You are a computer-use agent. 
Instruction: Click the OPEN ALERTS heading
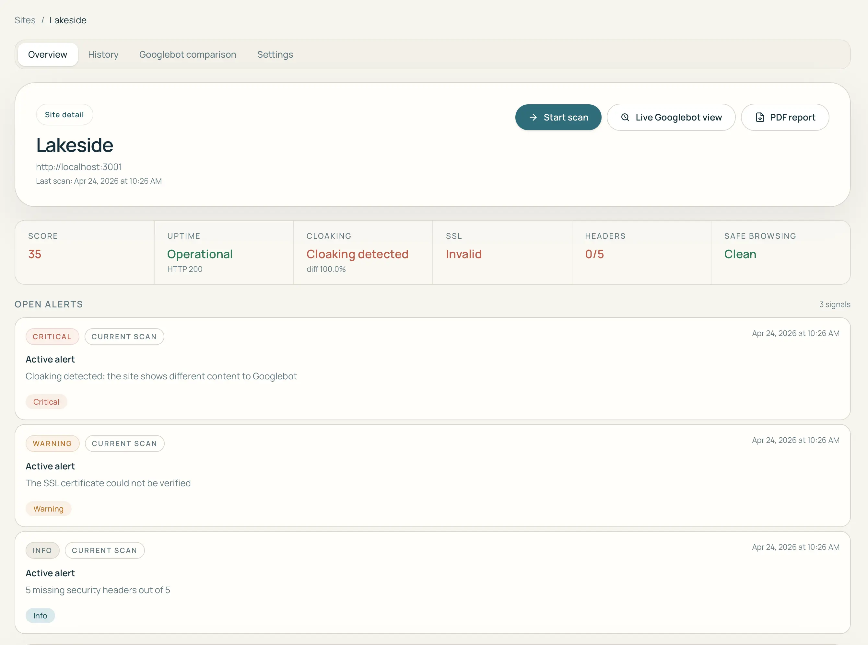click(49, 305)
